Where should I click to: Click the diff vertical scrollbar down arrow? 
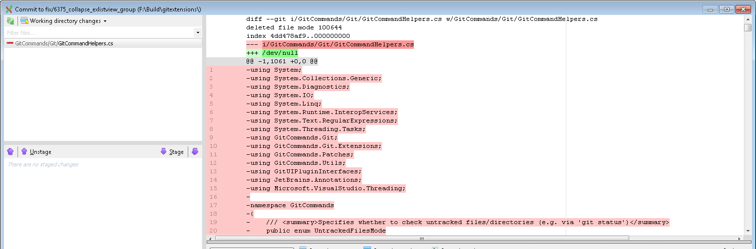click(x=748, y=231)
